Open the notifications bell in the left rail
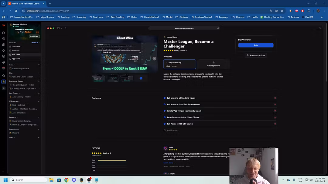Screen dimensions: 328x184 [x=3, y=50]
